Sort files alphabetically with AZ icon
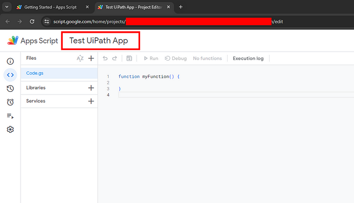Image resolution: width=354 pixels, height=203 pixels. point(80,58)
